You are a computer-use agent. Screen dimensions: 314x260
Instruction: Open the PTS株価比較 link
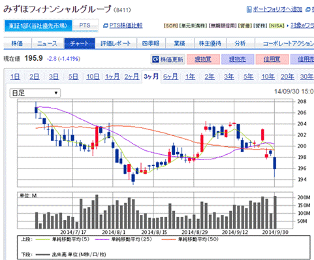126,25
